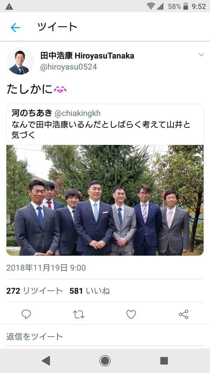
Task: Open the 田中浩康 HiroyasuTanaka display name
Action: [87, 56]
